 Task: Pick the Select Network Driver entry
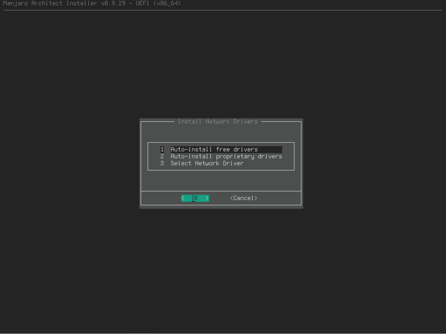[207, 163]
